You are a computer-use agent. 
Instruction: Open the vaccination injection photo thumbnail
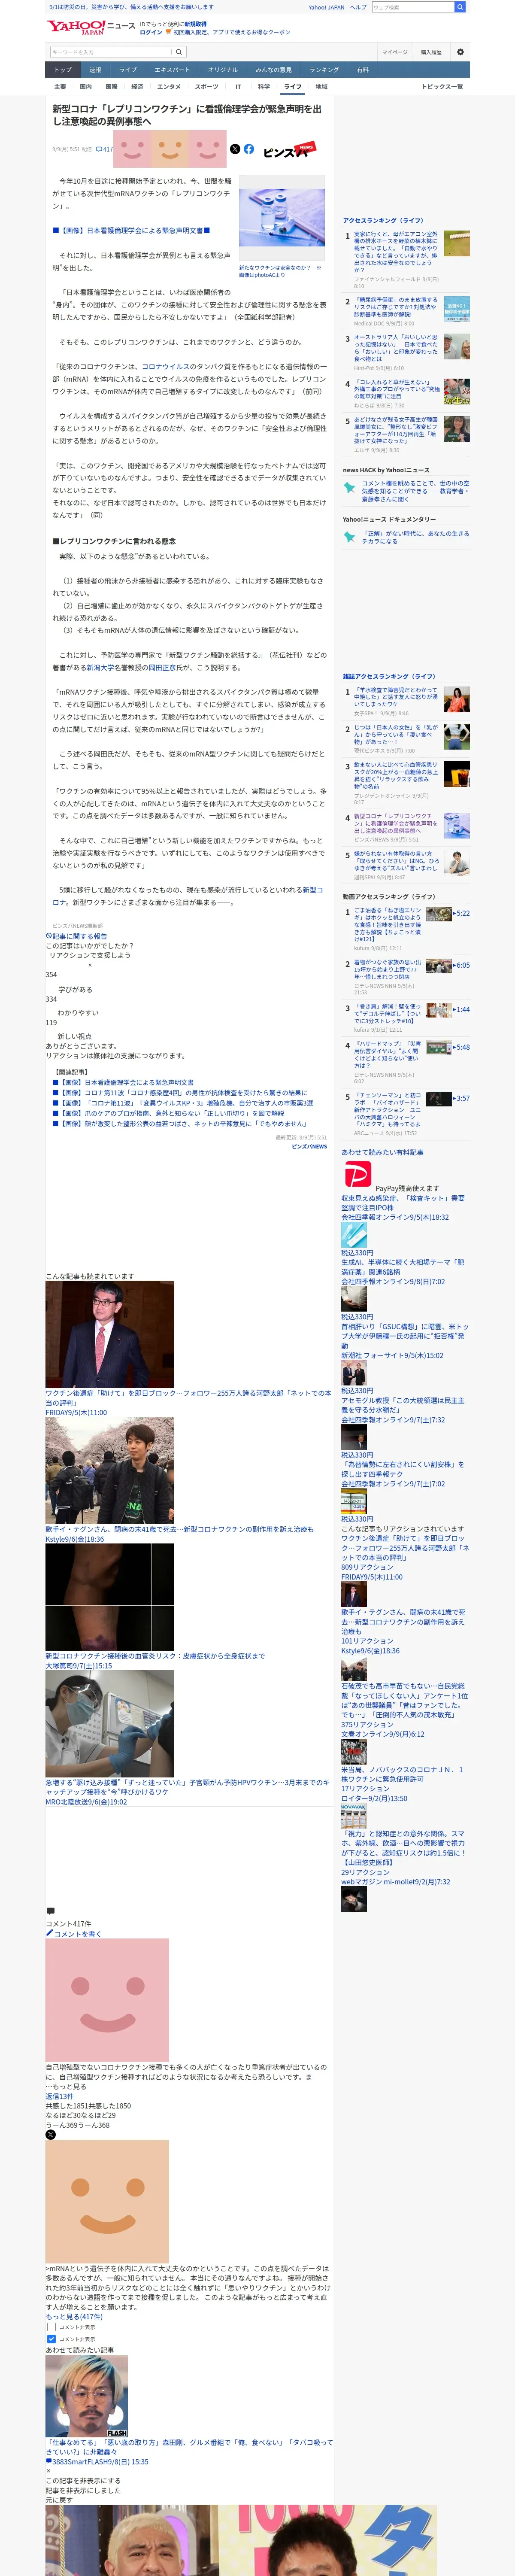[x=110, y=1724]
